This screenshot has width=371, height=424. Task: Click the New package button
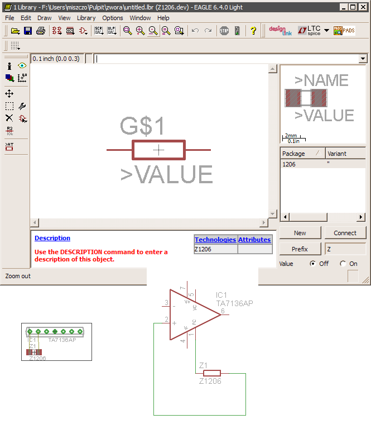click(300, 233)
